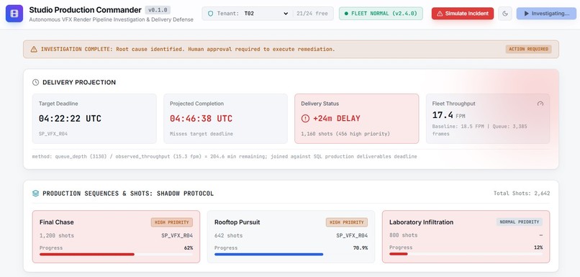Click the Final Chase progress bar

point(116,255)
